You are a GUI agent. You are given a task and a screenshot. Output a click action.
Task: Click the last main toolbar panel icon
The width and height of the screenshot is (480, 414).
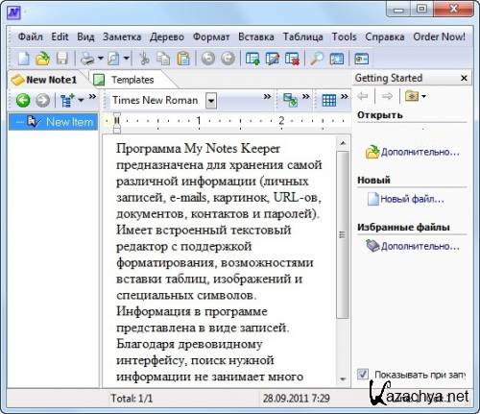pos(362,59)
